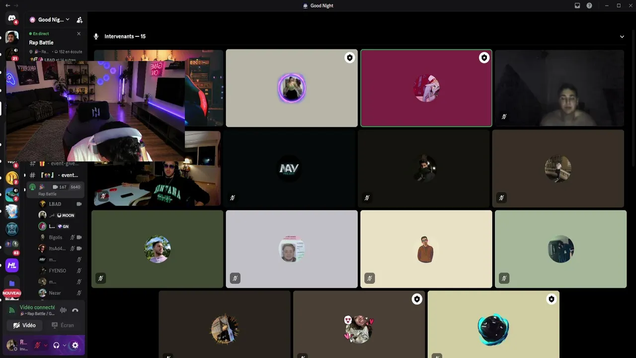Screen dimensions: 636x358
Task: Click the moderator badge on purple-ring avatar tile
Action: click(x=350, y=58)
